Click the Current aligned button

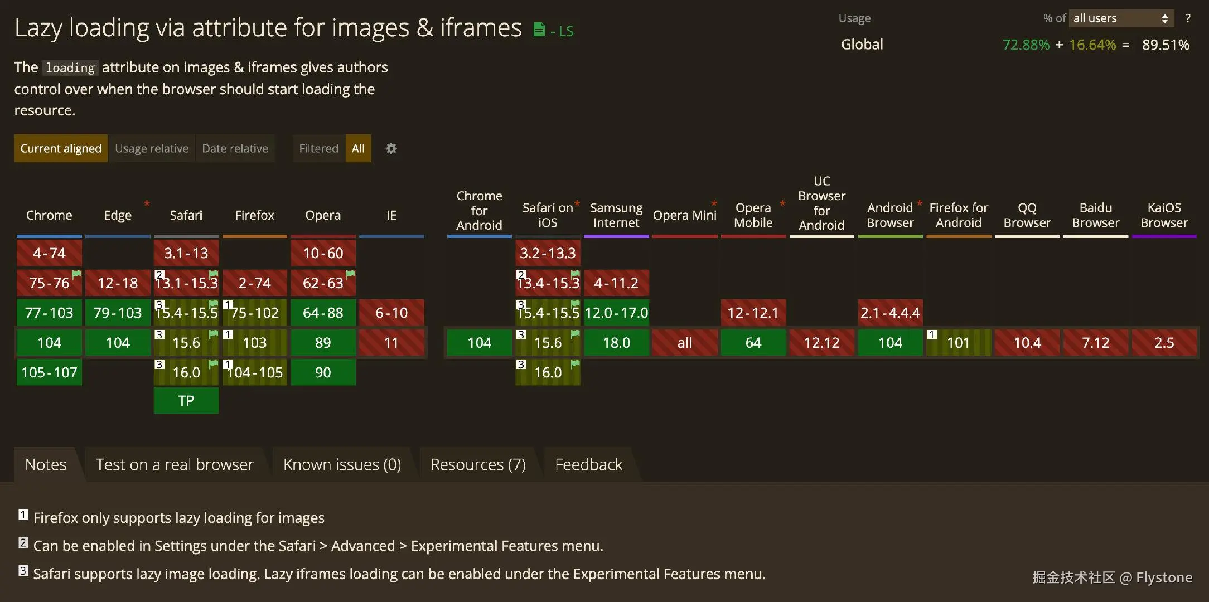61,149
